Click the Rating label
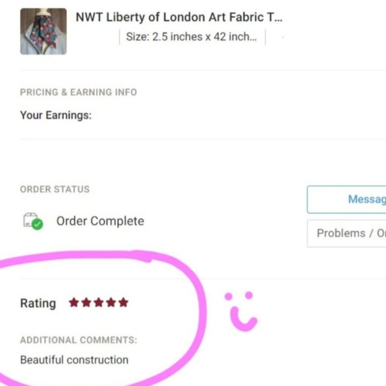 [x=38, y=303]
